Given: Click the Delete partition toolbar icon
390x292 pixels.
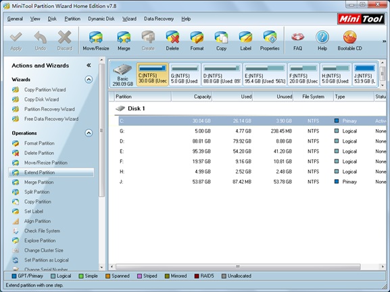Looking at the screenshot, I should 172,41.
